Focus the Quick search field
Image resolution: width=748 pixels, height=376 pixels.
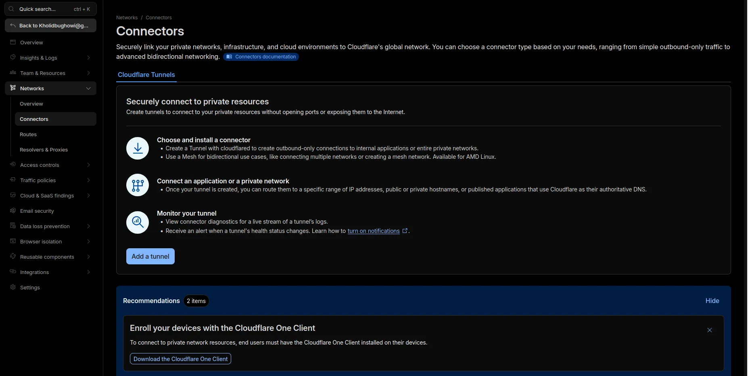pyautogui.click(x=50, y=9)
